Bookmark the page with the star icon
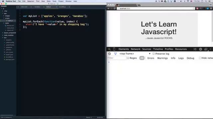Viewport: 213px width, 119px height. [x=194, y=9]
